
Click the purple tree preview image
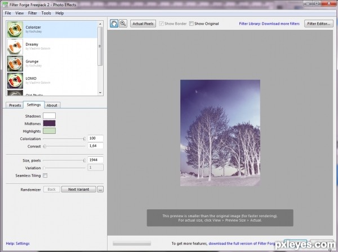coord(220,133)
